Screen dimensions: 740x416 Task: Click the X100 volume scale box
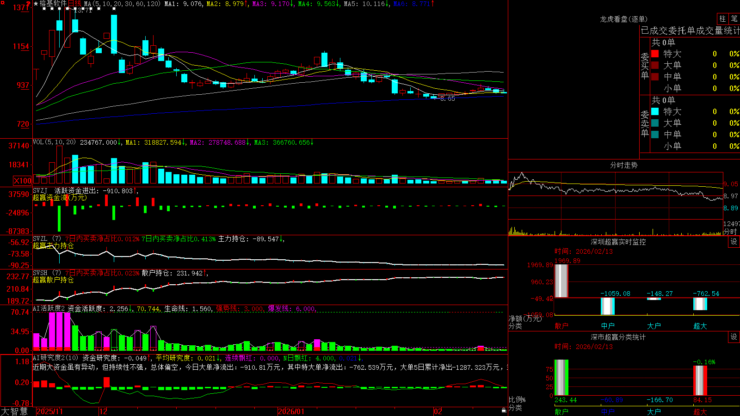pyautogui.click(x=22, y=181)
